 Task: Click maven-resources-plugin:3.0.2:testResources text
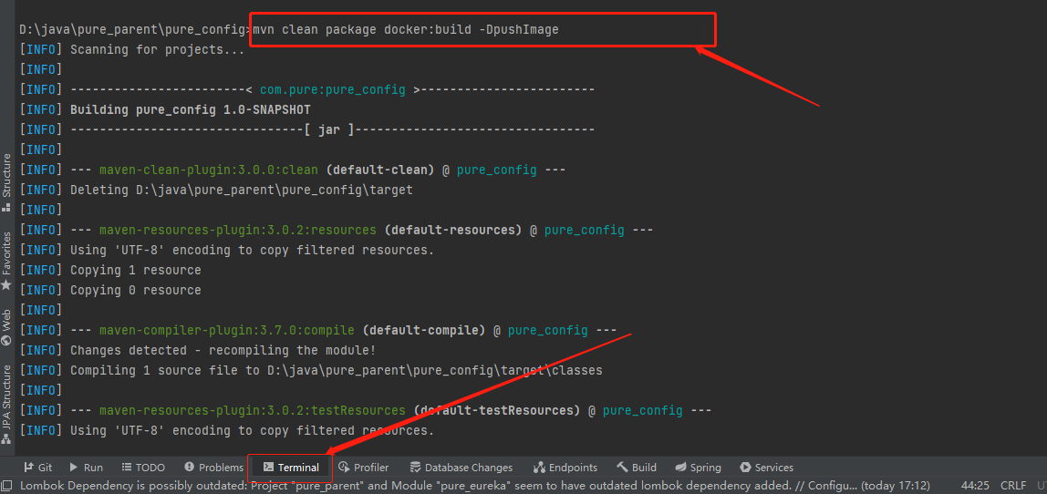[252, 410]
